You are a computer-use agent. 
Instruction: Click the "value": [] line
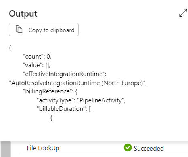point(37,65)
